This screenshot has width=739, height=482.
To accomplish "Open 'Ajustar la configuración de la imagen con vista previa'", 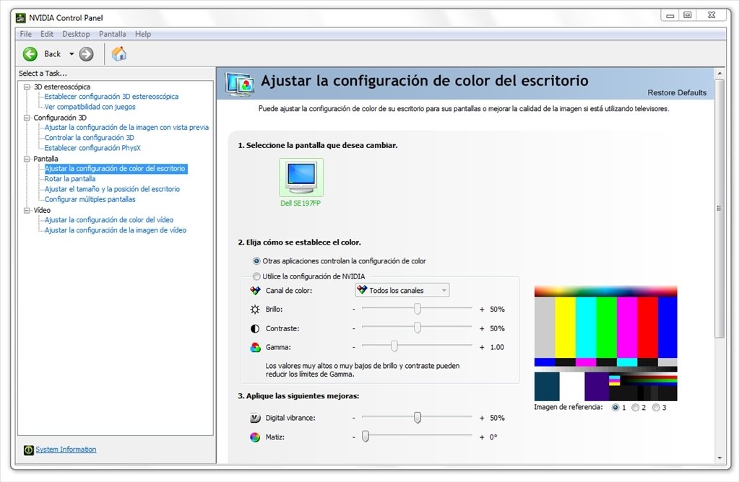I will click(126, 128).
